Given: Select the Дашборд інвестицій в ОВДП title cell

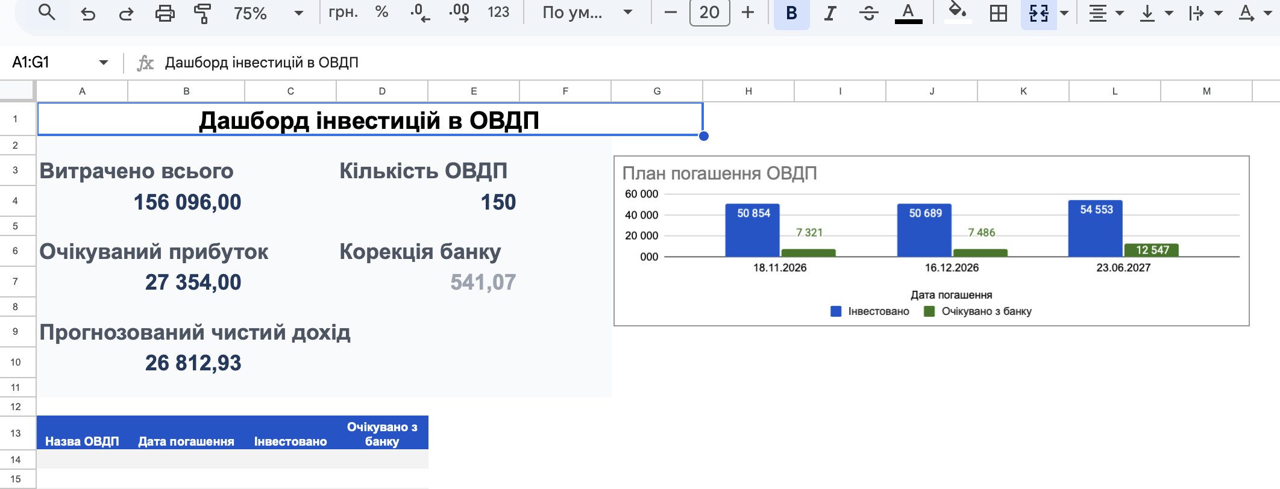Looking at the screenshot, I should click(x=369, y=120).
